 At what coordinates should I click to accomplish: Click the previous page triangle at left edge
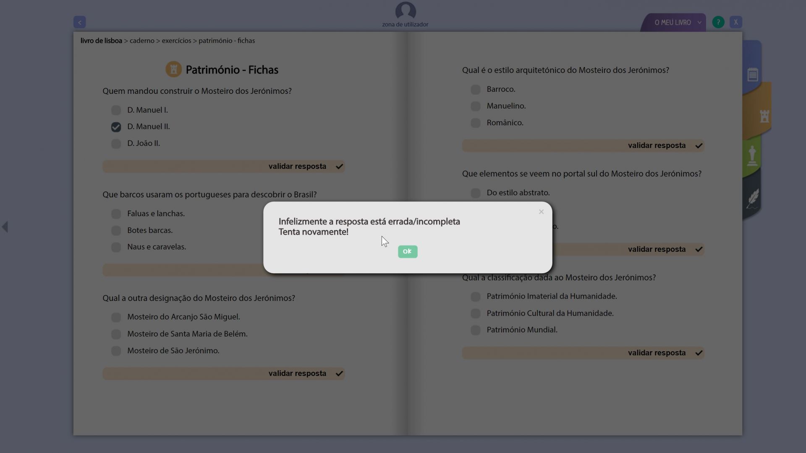coord(5,227)
